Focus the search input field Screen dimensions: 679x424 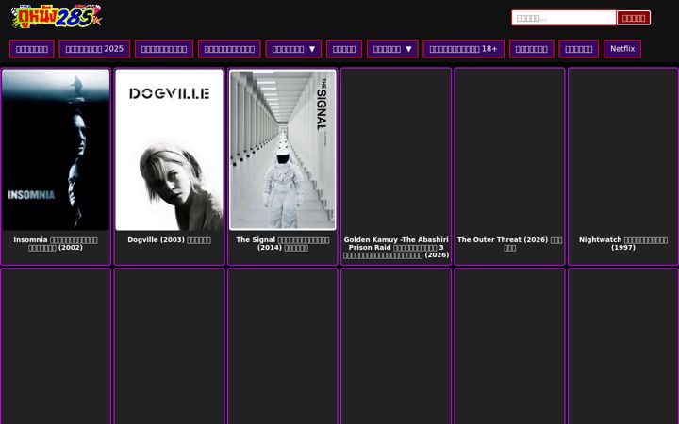(563, 18)
